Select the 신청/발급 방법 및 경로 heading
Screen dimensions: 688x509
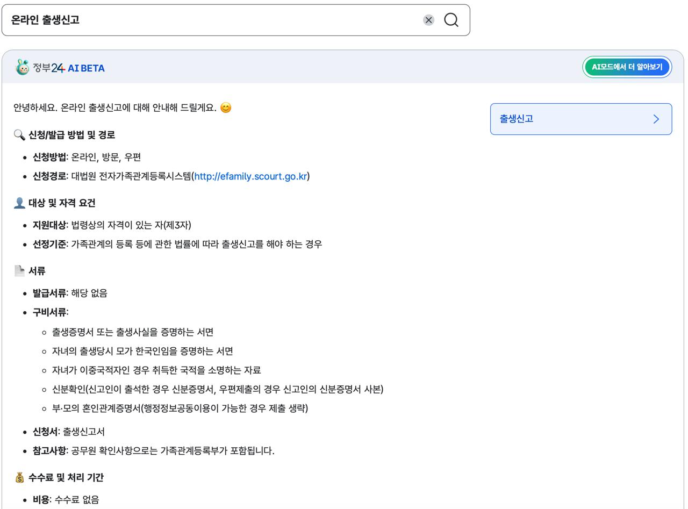[x=71, y=135]
